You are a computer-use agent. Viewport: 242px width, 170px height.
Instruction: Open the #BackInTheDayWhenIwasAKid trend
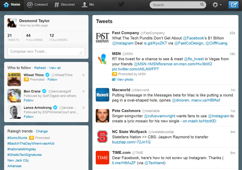31,143
